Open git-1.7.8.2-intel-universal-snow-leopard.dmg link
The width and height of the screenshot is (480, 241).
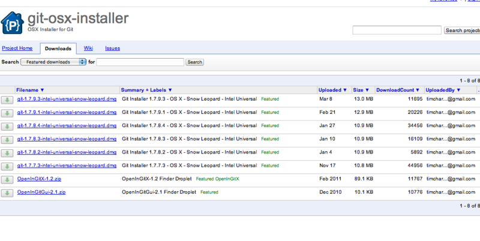[x=67, y=152]
